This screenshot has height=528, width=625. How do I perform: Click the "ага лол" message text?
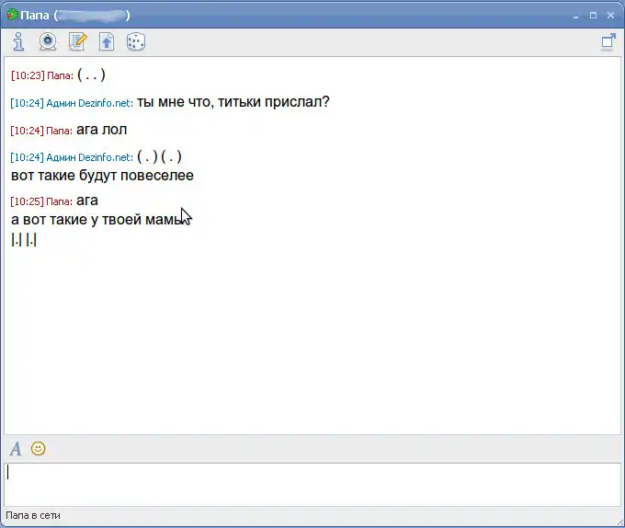point(101,130)
